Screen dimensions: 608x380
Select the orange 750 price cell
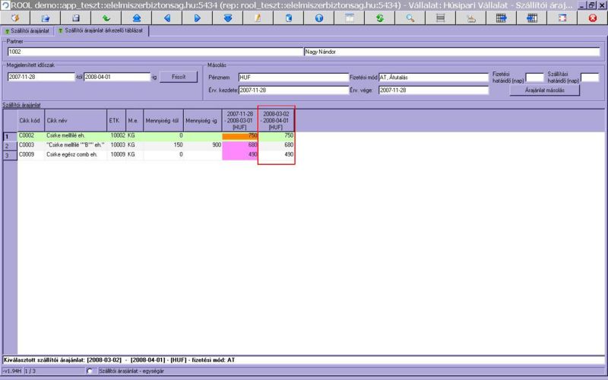(x=239, y=135)
